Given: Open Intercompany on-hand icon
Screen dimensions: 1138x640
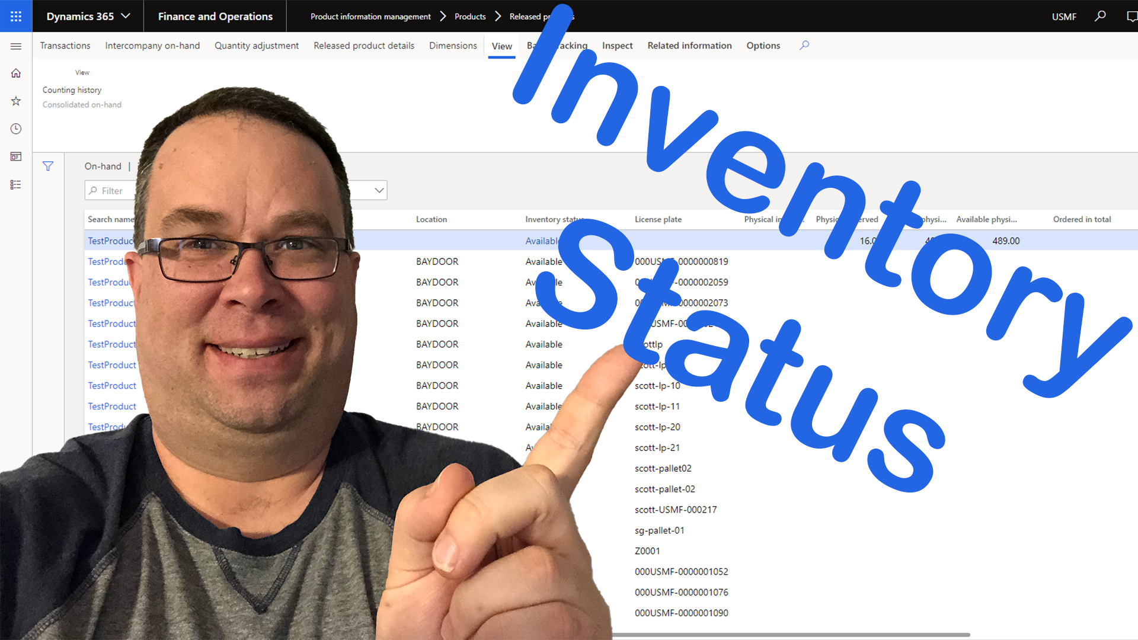Looking at the screenshot, I should pyautogui.click(x=152, y=44).
